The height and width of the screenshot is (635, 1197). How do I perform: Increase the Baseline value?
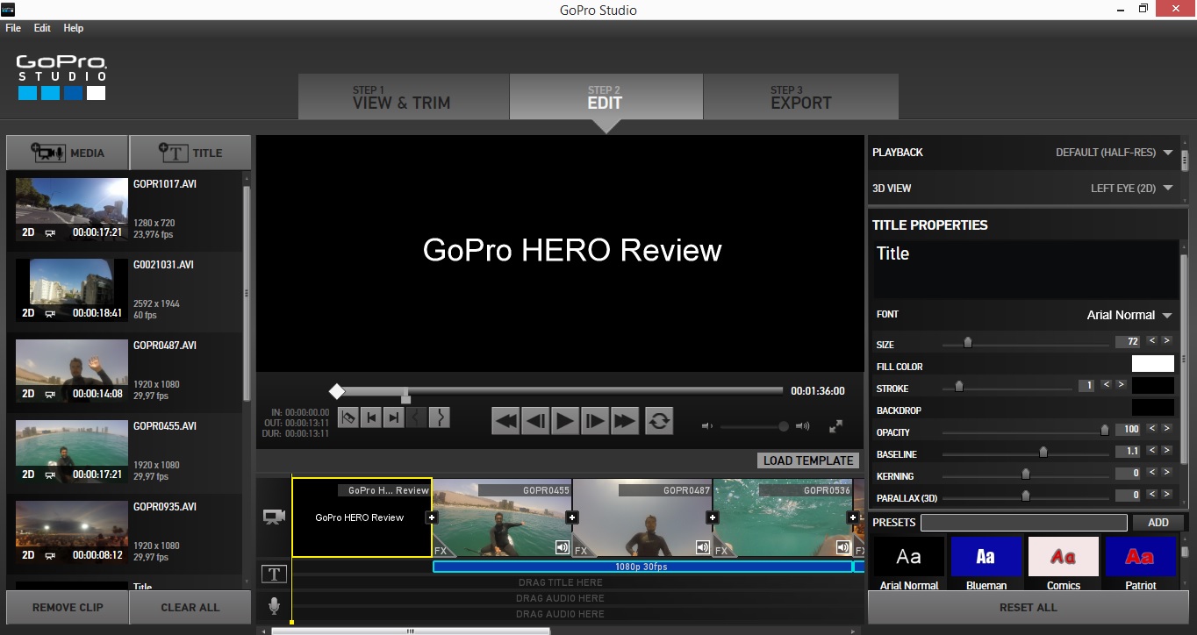pyautogui.click(x=1166, y=450)
